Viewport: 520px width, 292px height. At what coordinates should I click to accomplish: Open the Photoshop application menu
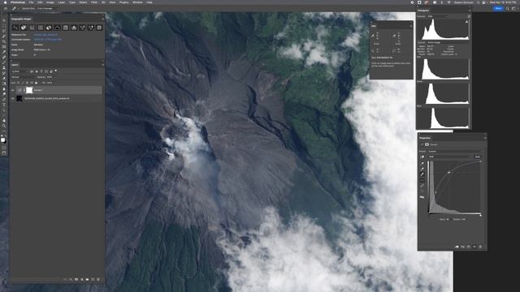18,2
